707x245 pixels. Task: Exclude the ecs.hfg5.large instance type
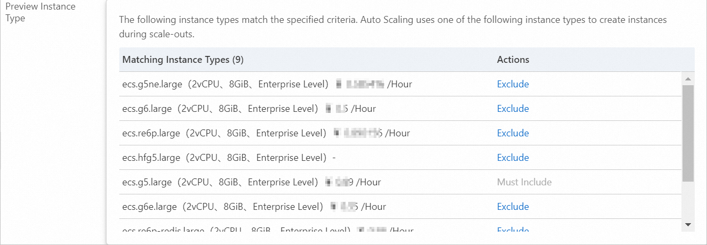513,158
